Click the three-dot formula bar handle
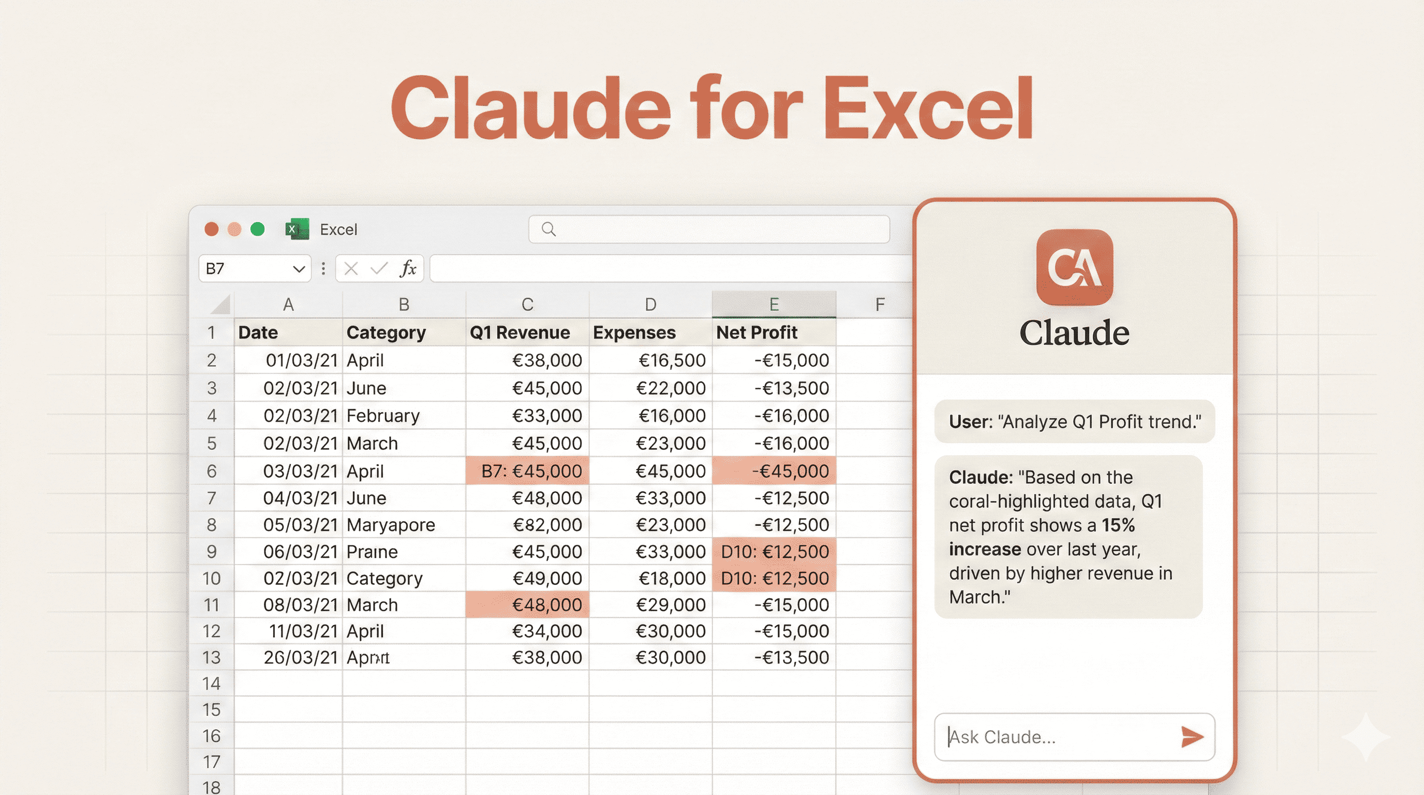 (323, 269)
